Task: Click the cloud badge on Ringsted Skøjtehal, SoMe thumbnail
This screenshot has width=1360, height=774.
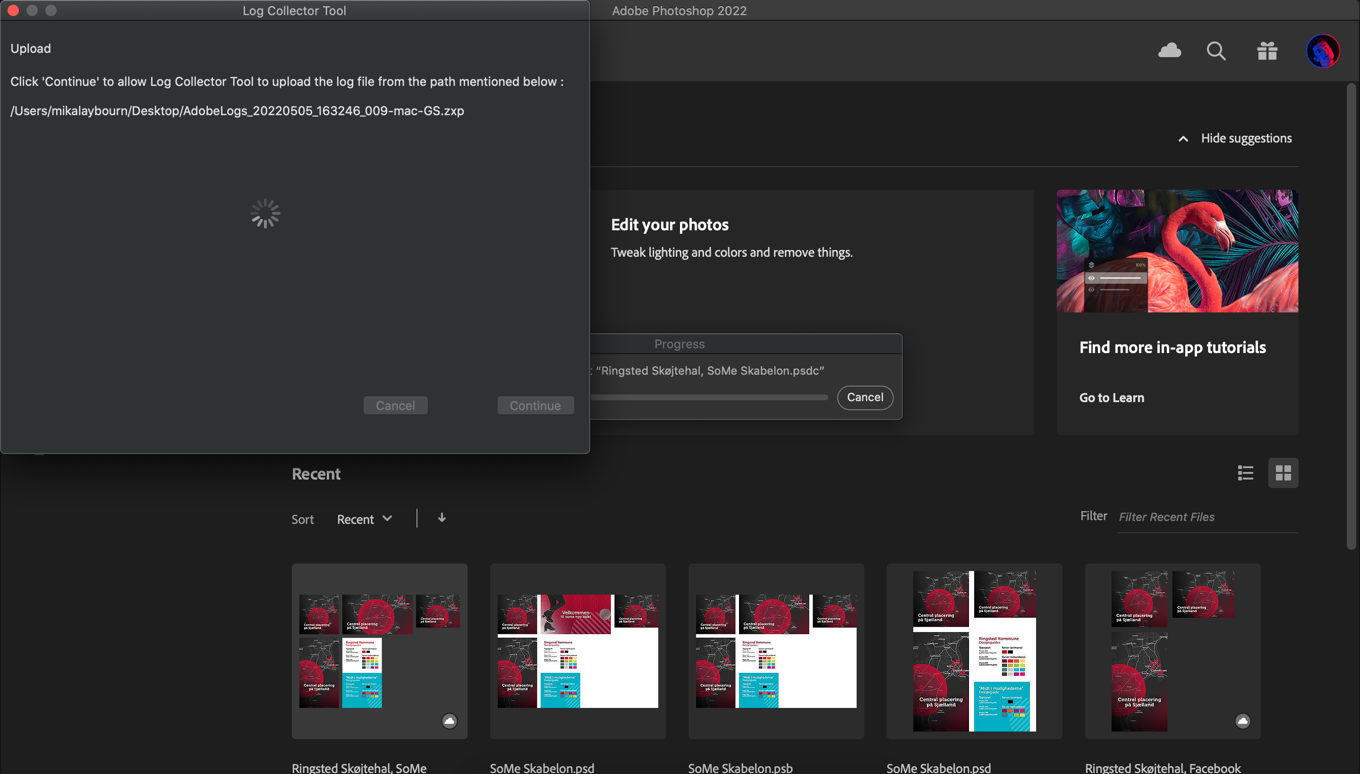Action: coord(449,721)
